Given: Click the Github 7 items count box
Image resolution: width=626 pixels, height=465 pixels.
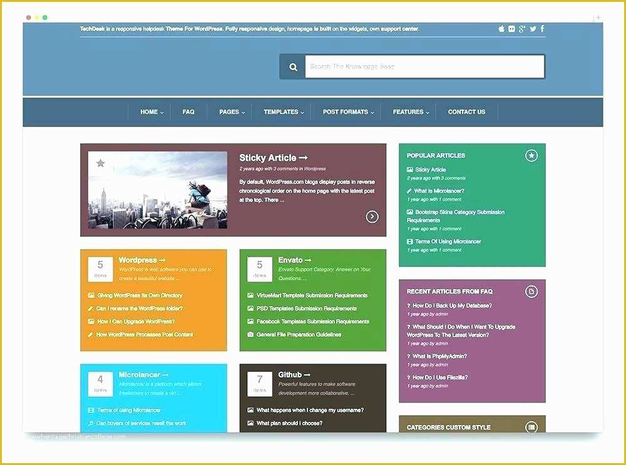Looking at the screenshot, I should pyautogui.click(x=260, y=384).
